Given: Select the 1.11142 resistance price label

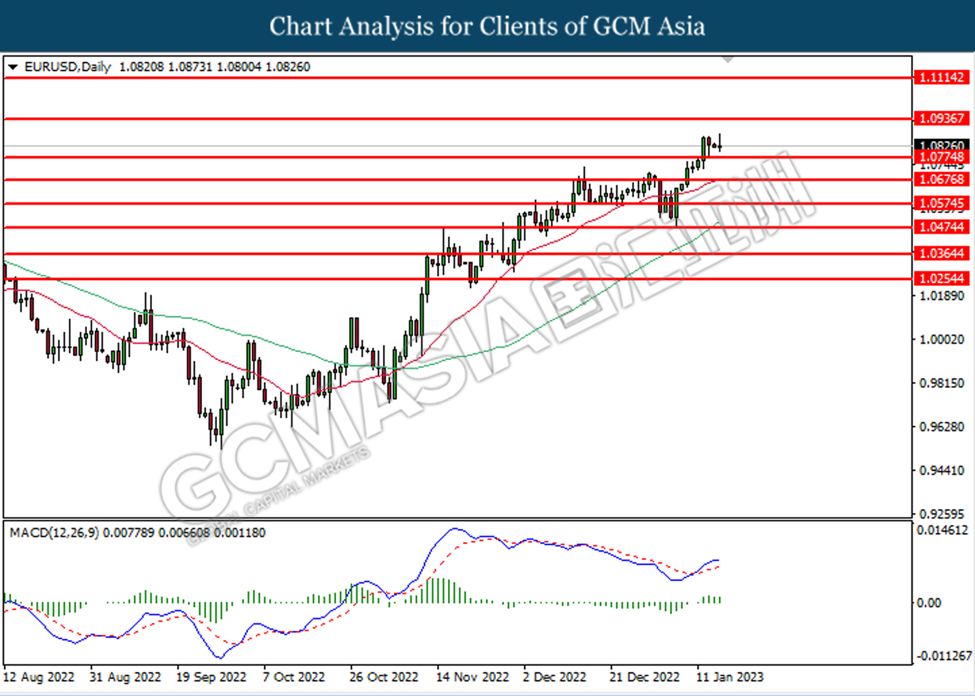Looking at the screenshot, I should 941,77.
